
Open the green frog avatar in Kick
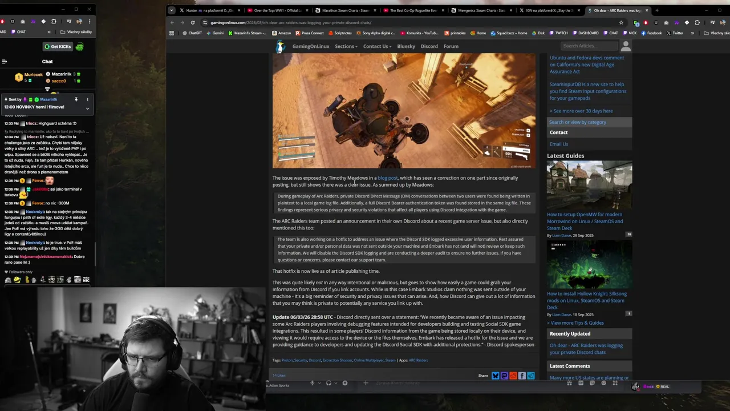[79, 47]
